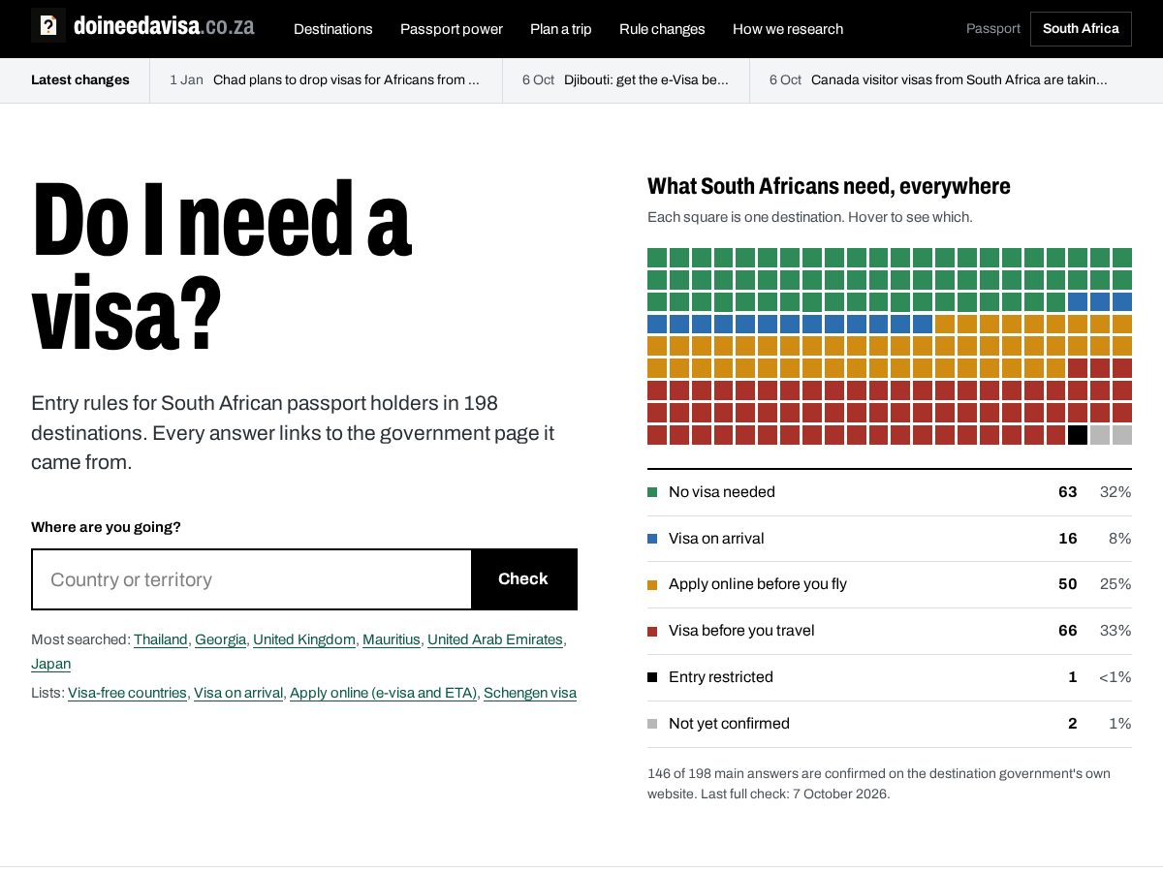Go to Passport power
1163x872 pixels.
click(452, 29)
